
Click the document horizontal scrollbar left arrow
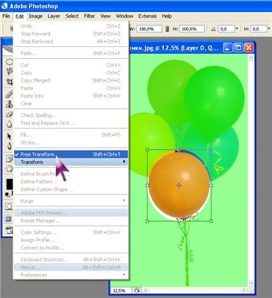[x=147, y=291]
